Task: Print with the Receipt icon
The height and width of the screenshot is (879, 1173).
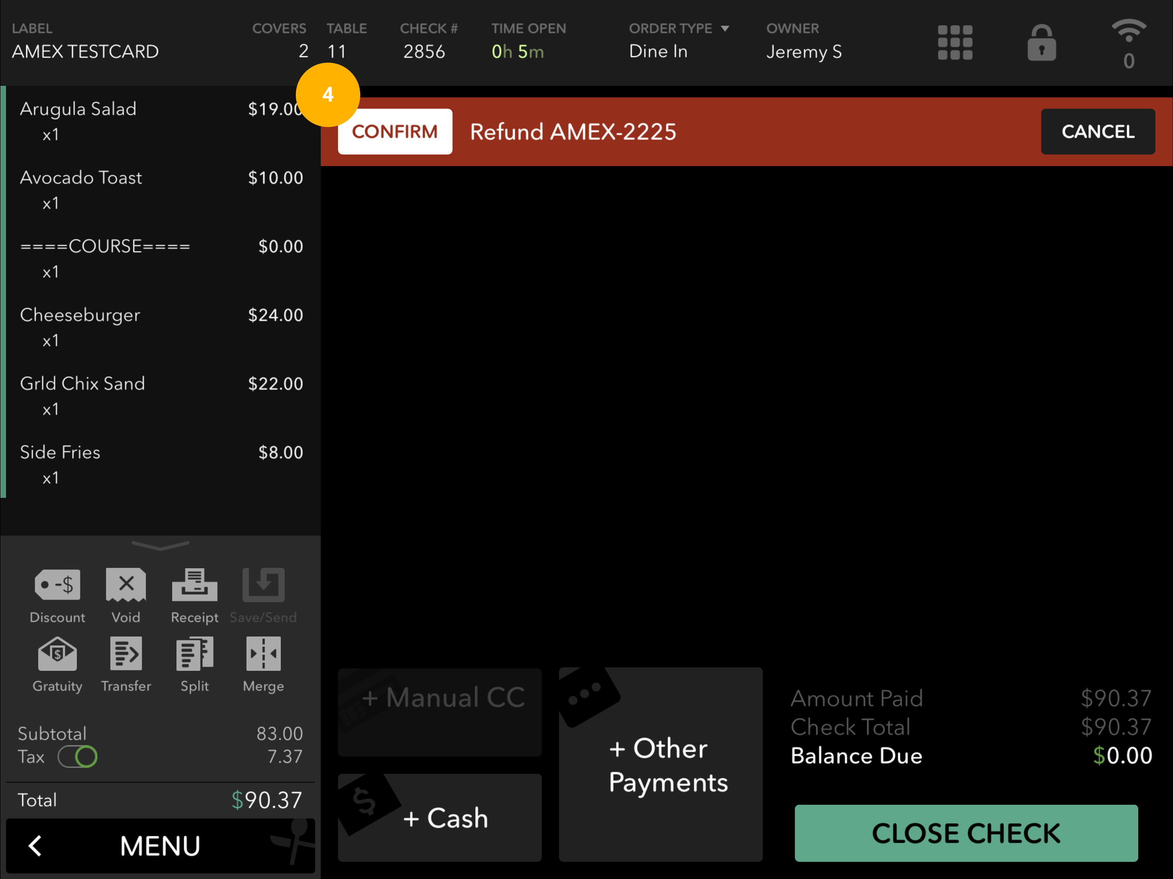Action: pos(194,595)
